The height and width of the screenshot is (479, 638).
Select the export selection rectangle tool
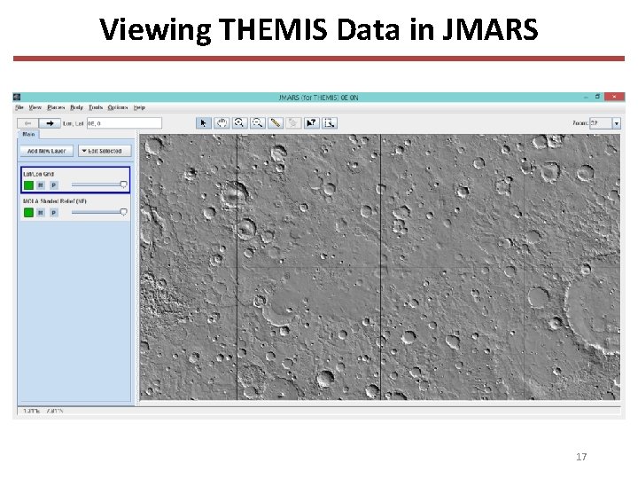coord(330,123)
